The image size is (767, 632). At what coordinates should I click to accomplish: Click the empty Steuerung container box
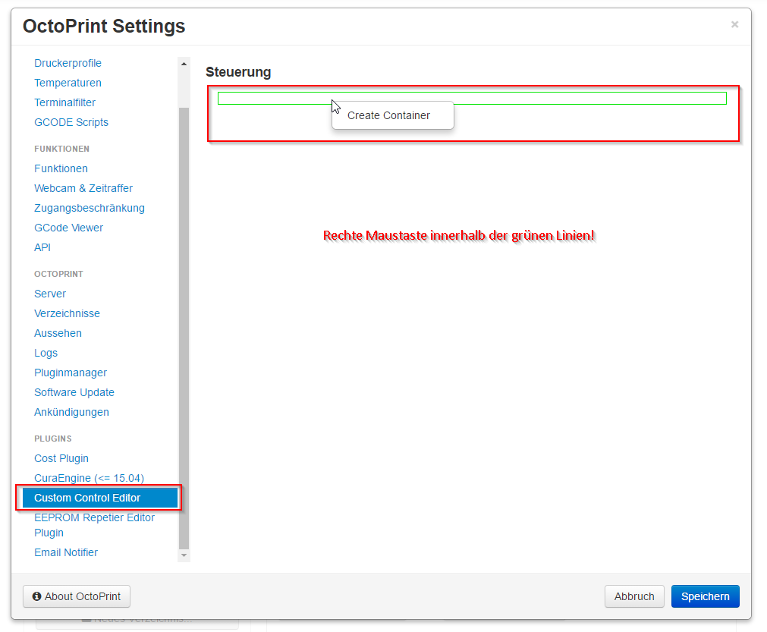tap(569, 98)
